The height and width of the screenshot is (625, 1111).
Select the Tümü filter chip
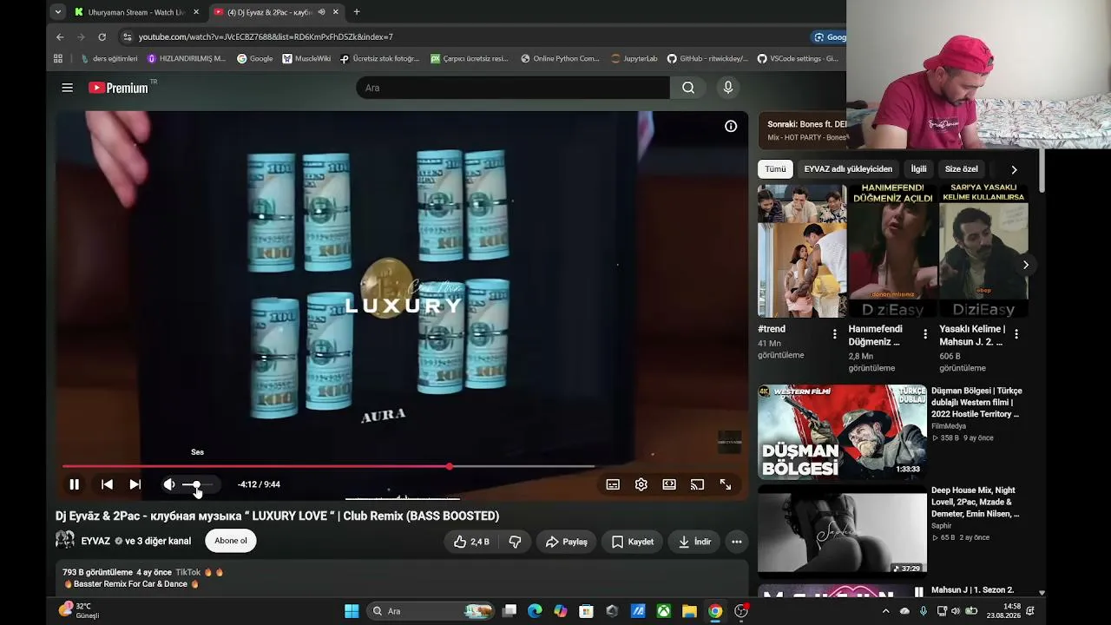tap(775, 169)
